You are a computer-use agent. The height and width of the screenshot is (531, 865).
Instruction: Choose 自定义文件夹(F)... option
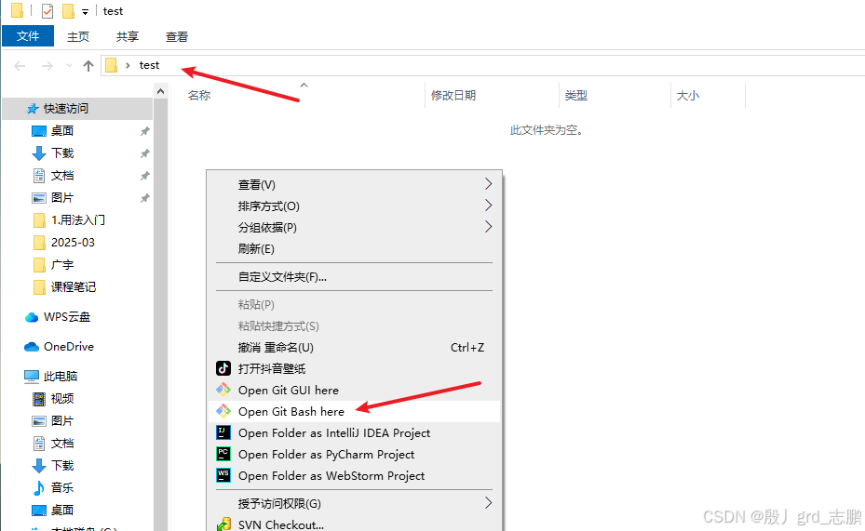pos(354,277)
